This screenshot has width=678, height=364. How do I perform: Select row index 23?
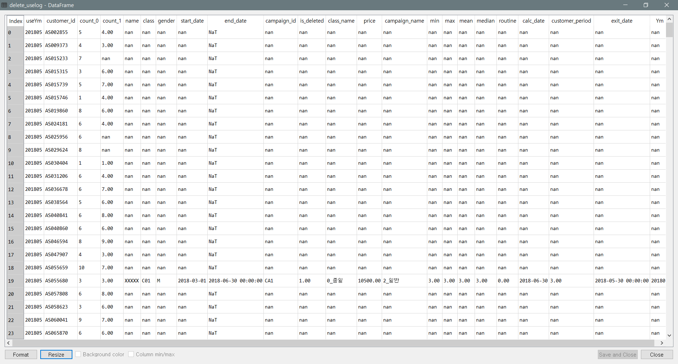[15, 333]
